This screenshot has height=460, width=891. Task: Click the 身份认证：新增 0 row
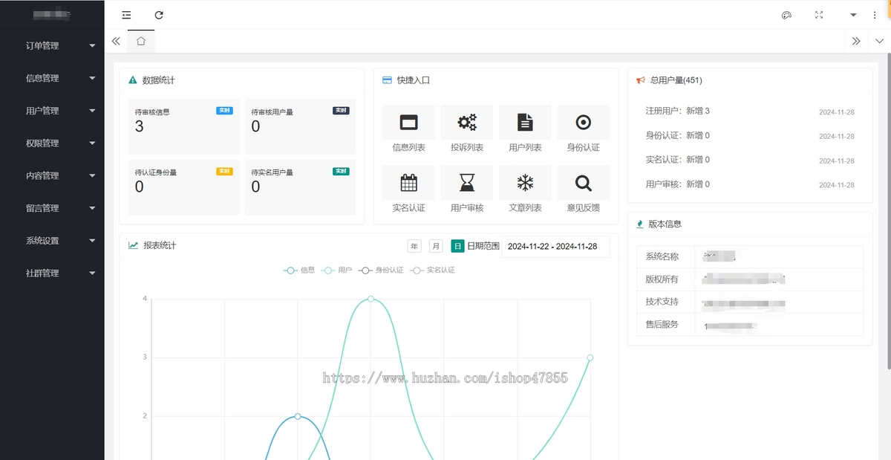(750, 136)
